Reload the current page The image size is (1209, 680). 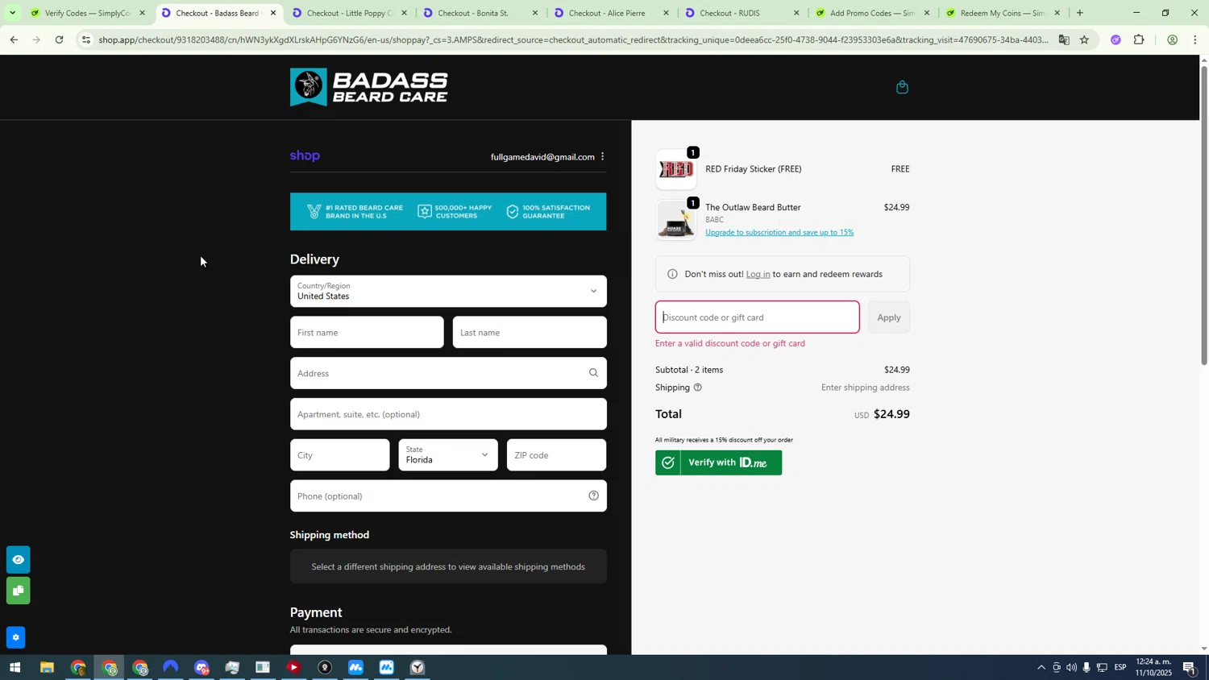pyautogui.click(x=59, y=39)
